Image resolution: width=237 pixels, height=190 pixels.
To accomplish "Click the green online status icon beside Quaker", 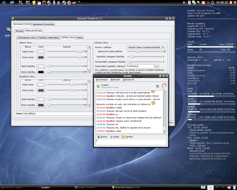I will coord(98,86).
